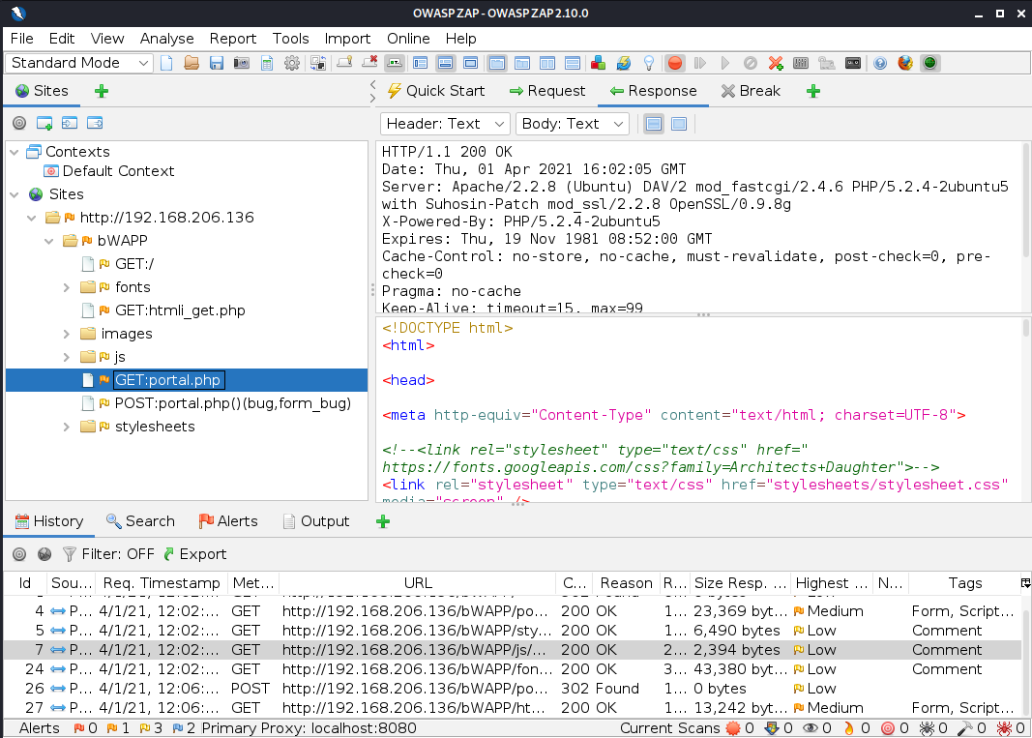This screenshot has height=738, width=1032.
Task: Click the target icon in the Sites panel
Action: tap(19, 123)
